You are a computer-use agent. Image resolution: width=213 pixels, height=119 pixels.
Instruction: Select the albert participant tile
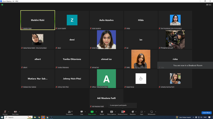(x=38, y=59)
